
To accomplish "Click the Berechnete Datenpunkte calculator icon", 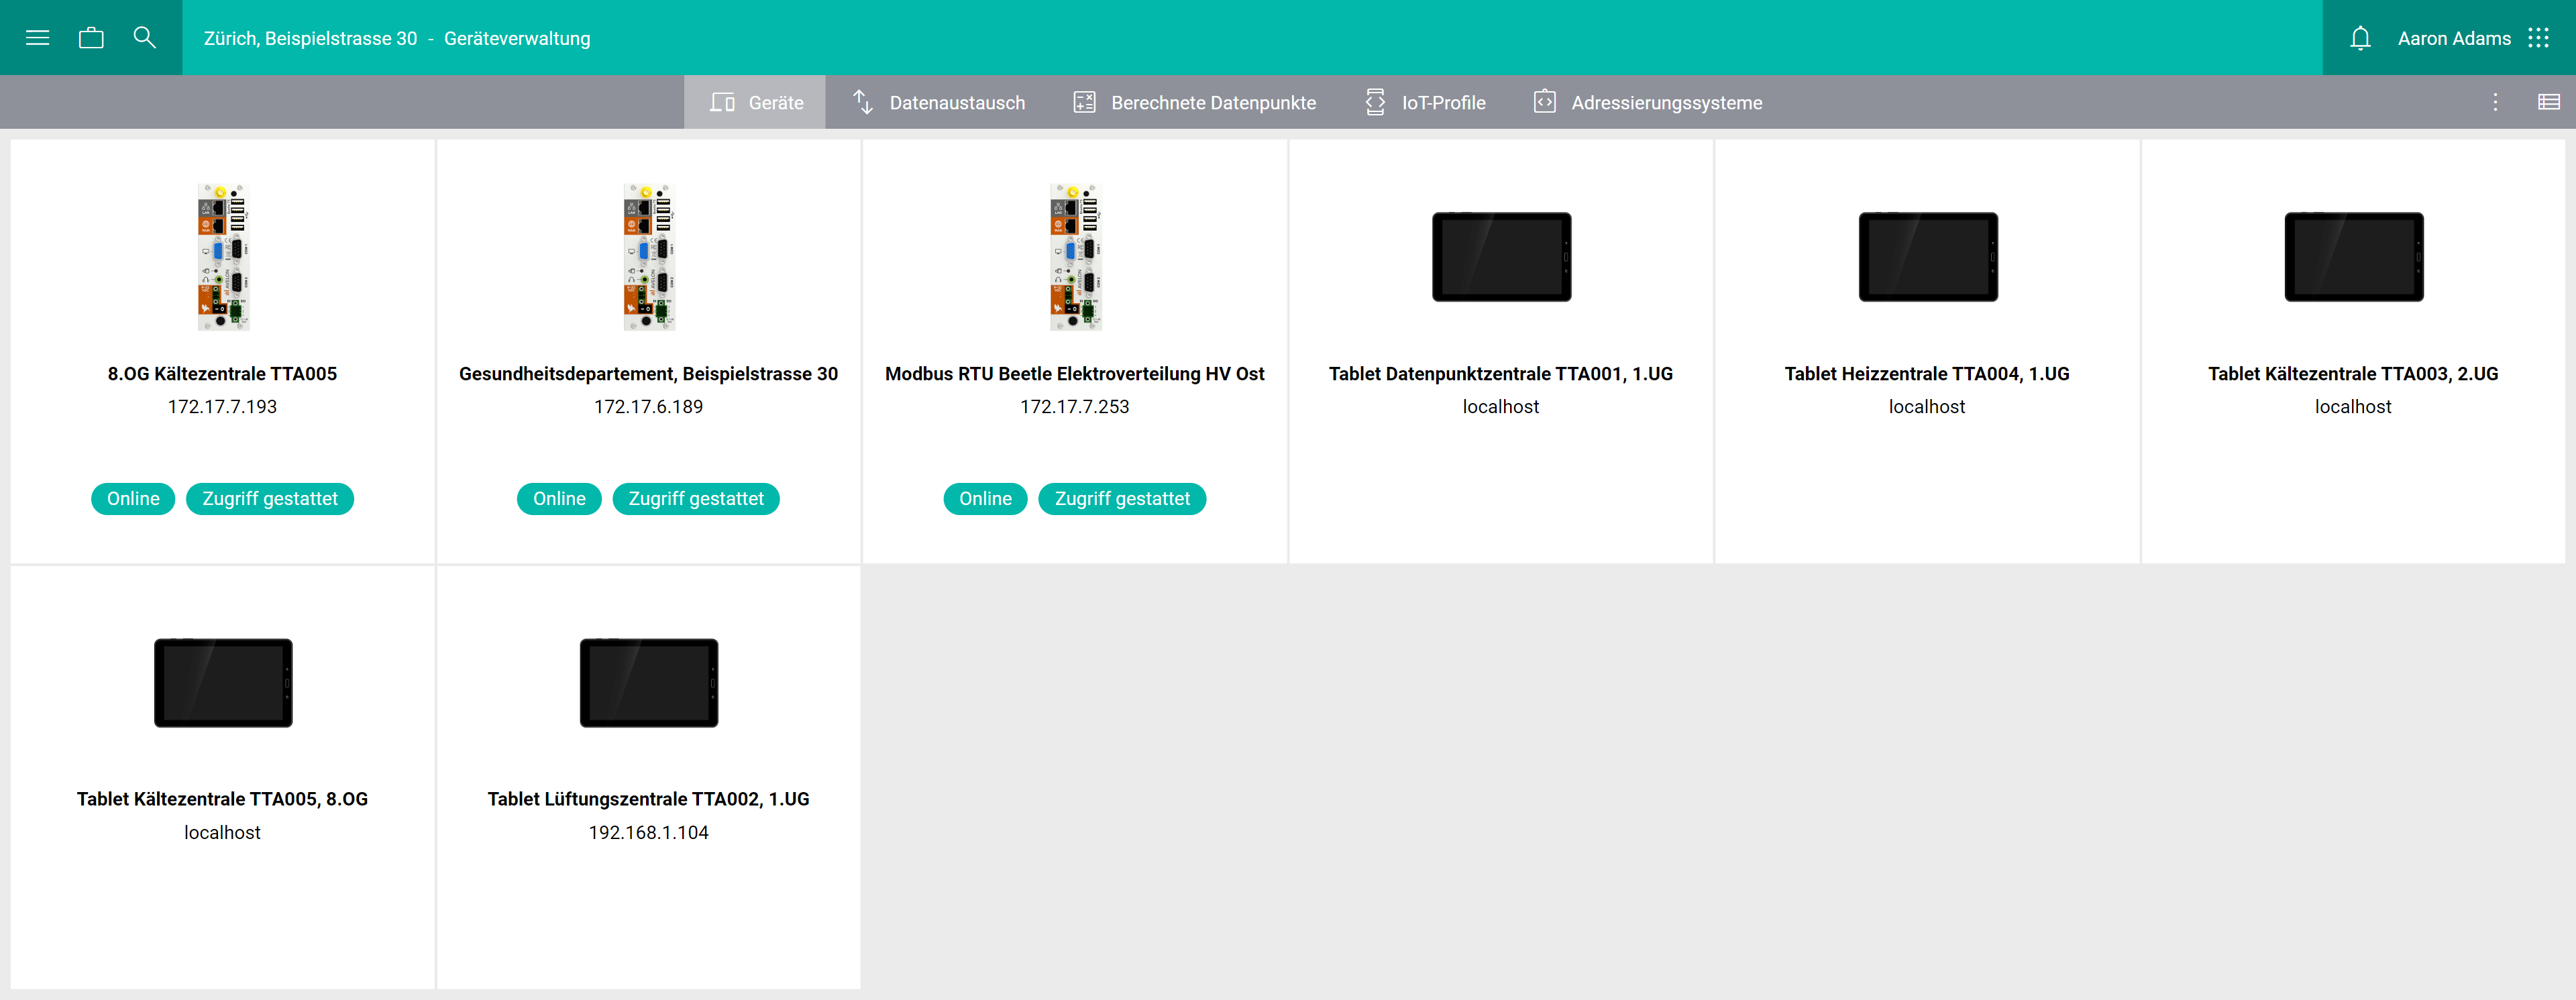I will (1084, 102).
